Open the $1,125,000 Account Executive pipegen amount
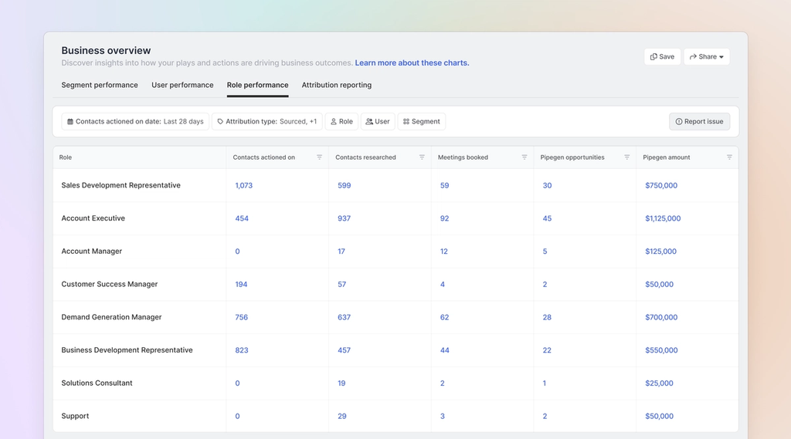 (663, 218)
